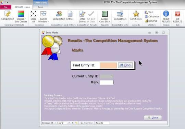
Task: Open the Entries icon
Action: 70,15
